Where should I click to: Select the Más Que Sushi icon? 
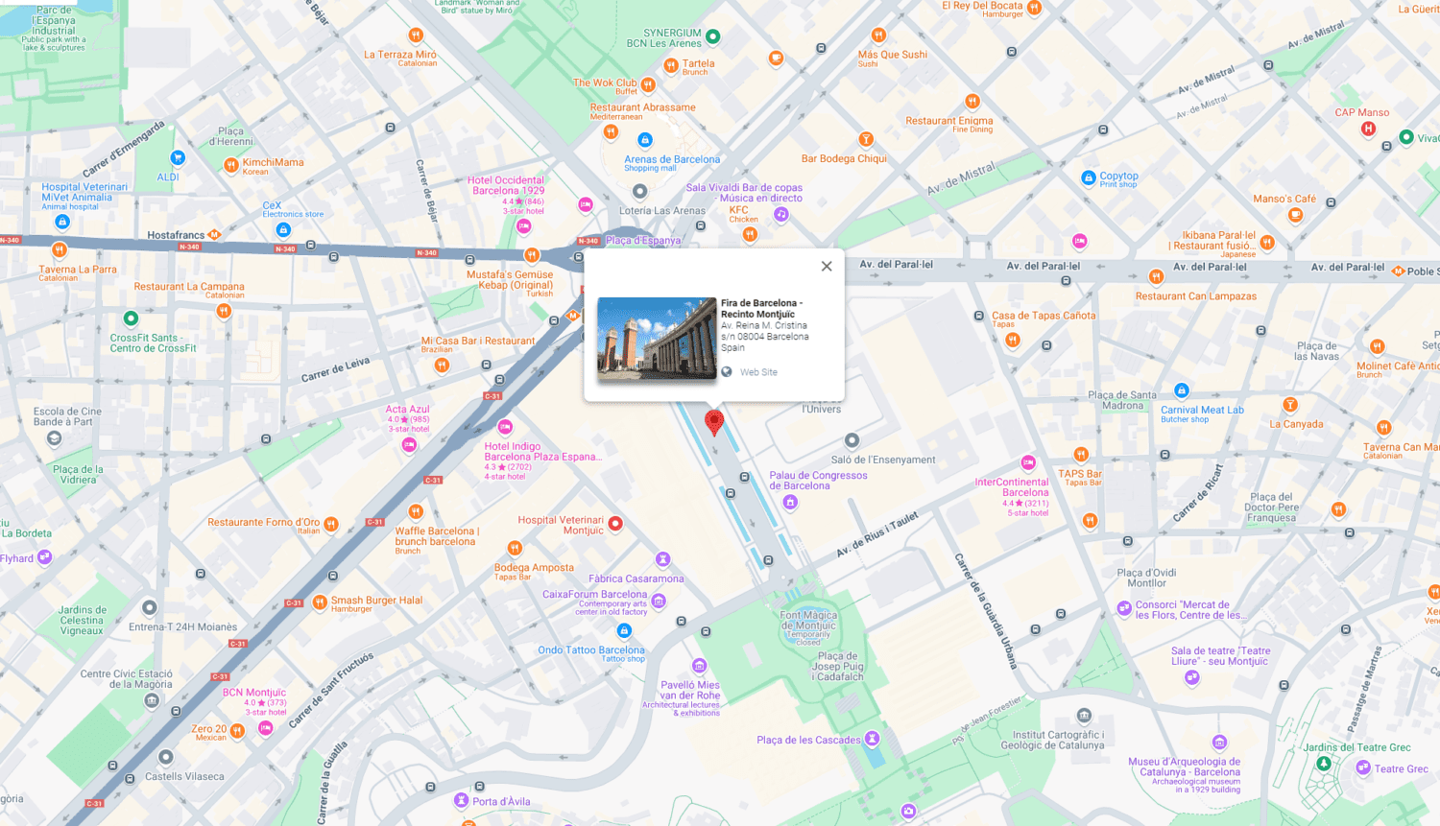[878, 35]
